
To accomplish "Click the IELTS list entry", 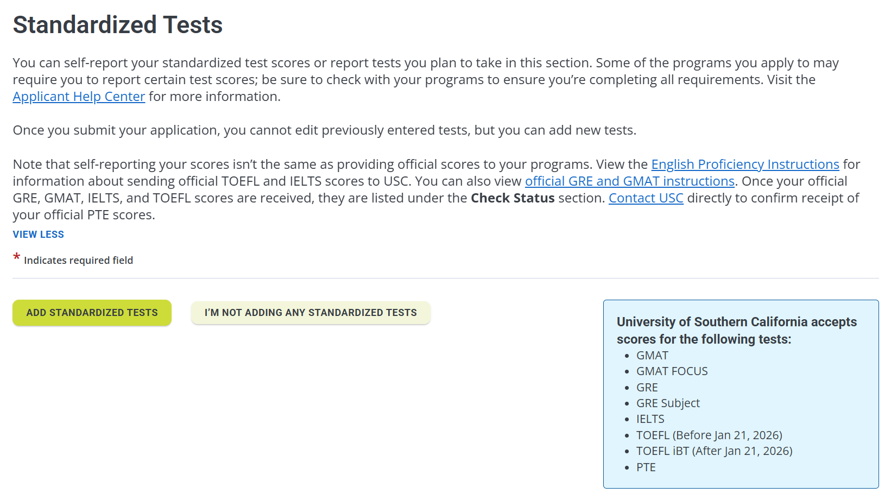I will click(650, 419).
